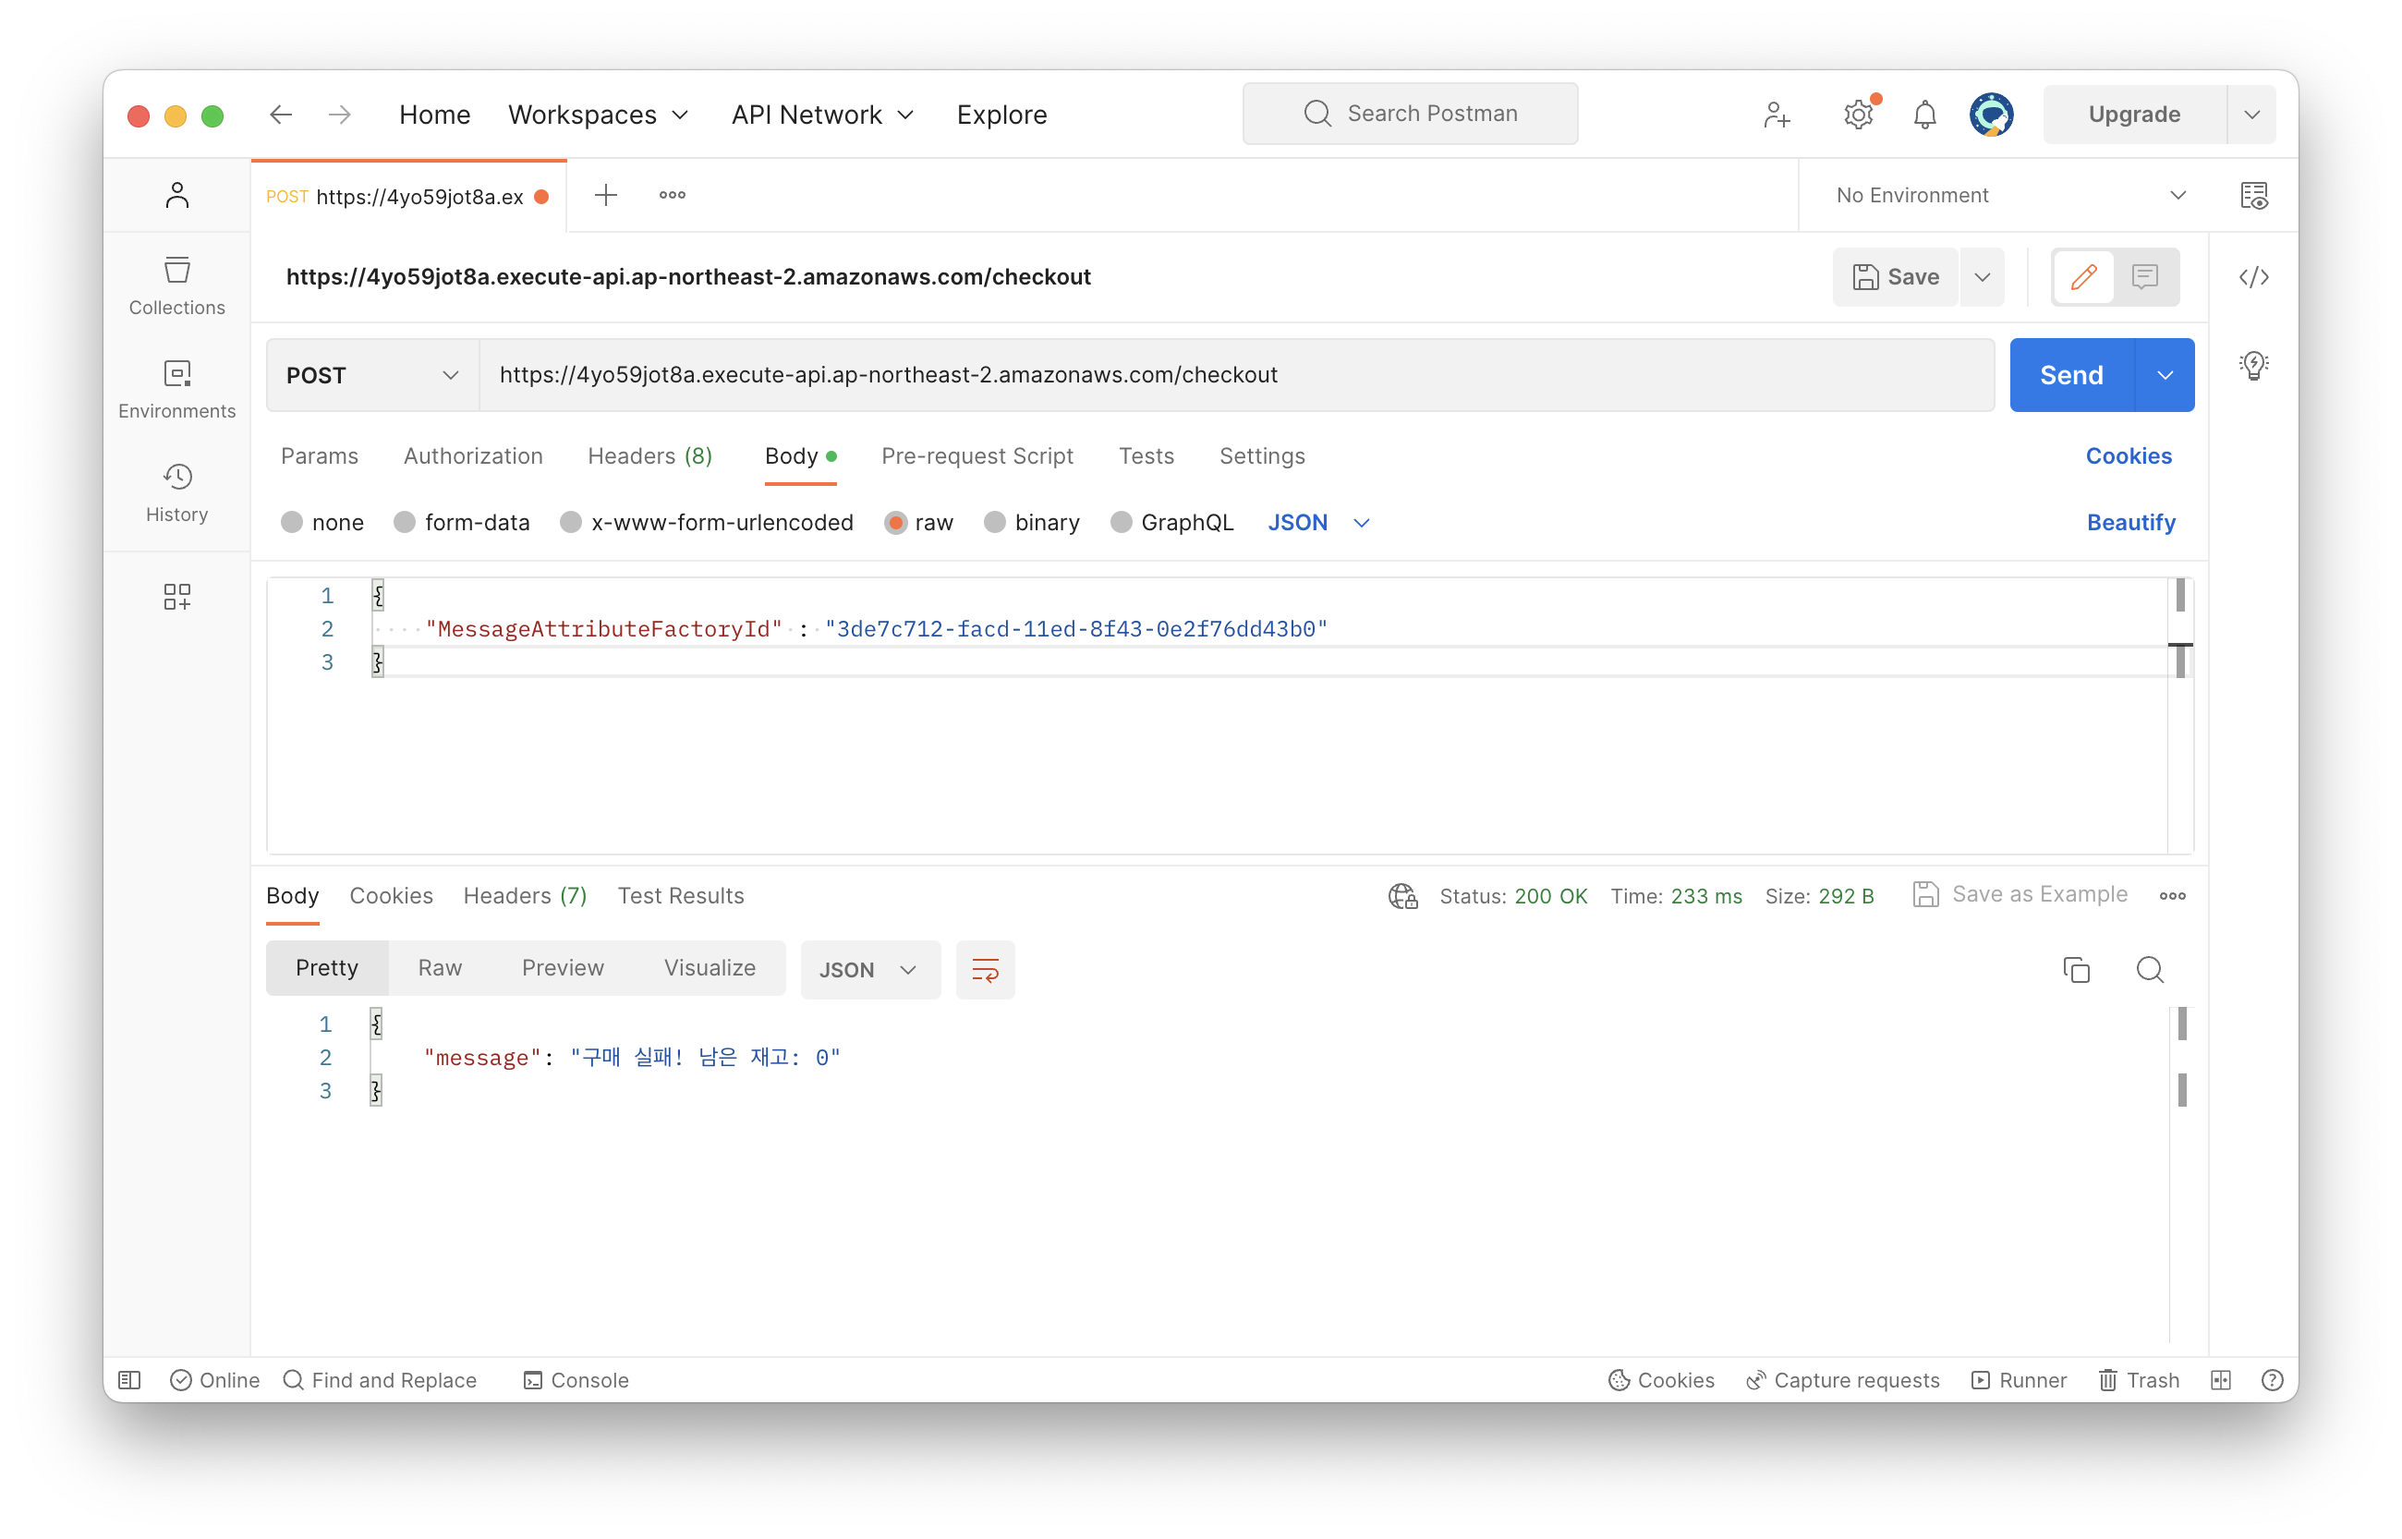2402x1539 pixels.
Task: Switch to the Pre-request Script tab
Action: tap(977, 455)
